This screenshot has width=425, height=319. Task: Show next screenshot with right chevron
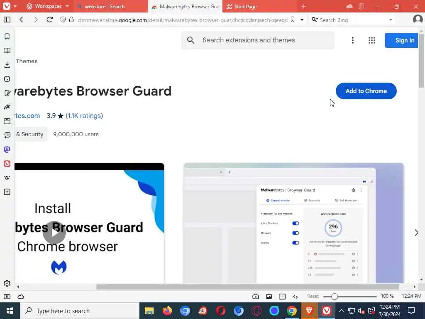pyautogui.click(x=416, y=233)
